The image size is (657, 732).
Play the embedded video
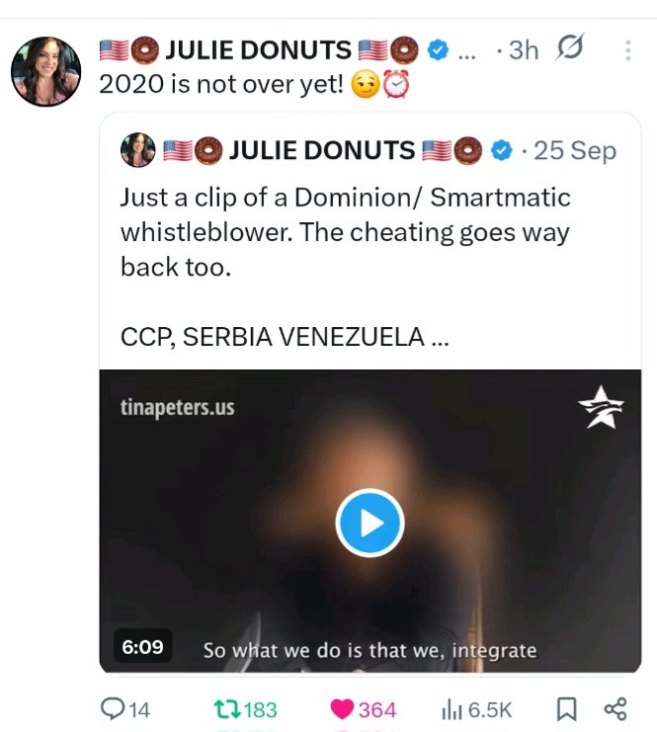370,524
